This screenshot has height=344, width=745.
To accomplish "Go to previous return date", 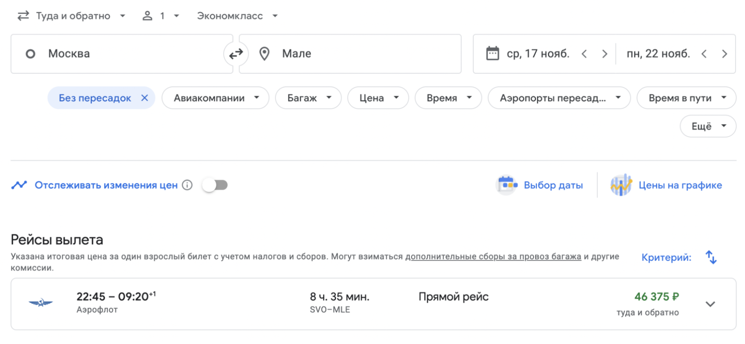I will click(x=704, y=54).
